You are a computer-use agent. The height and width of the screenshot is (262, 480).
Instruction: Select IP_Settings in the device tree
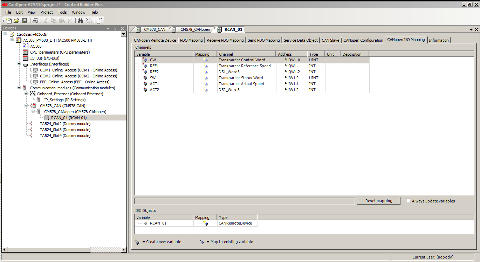[x=64, y=100]
